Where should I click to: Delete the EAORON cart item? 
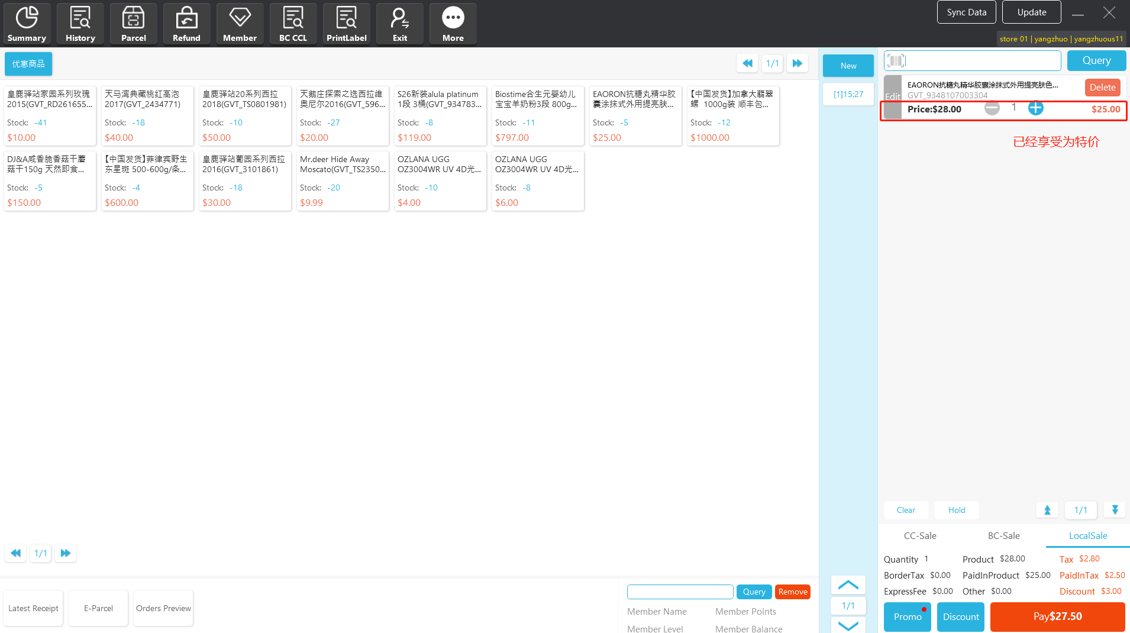click(1102, 88)
